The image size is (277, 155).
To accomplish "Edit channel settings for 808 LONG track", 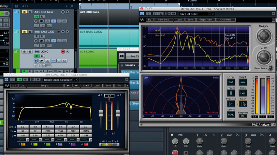I will click(x=36, y=61).
